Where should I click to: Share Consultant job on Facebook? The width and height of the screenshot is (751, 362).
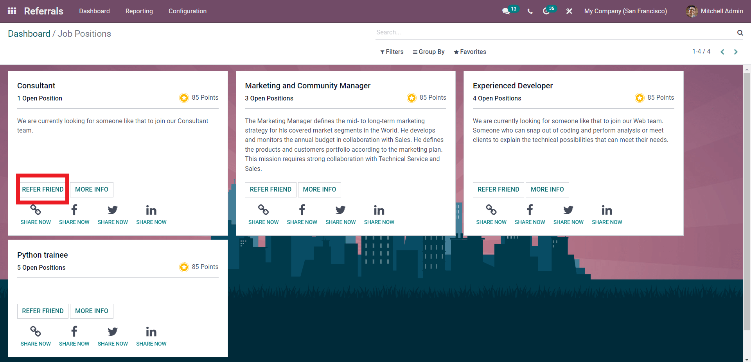pyautogui.click(x=74, y=210)
